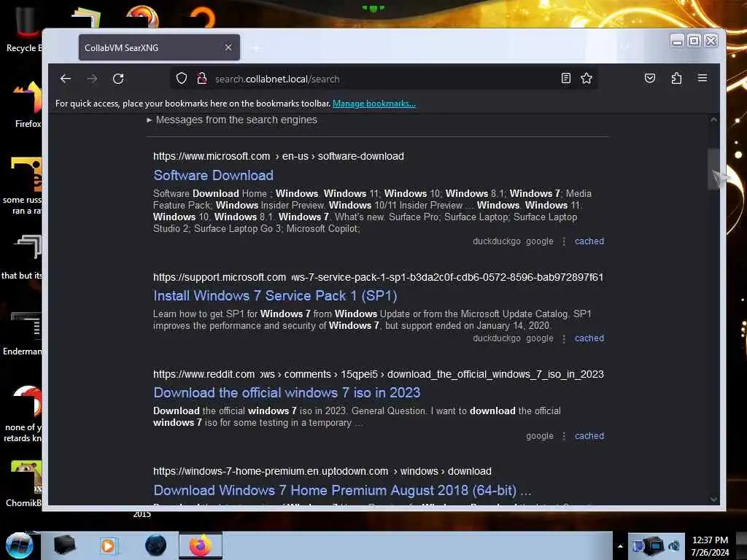This screenshot has height=560, width=747.
Task: Open options dots beside Software Download cached link
Action: [x=564, y=241]
